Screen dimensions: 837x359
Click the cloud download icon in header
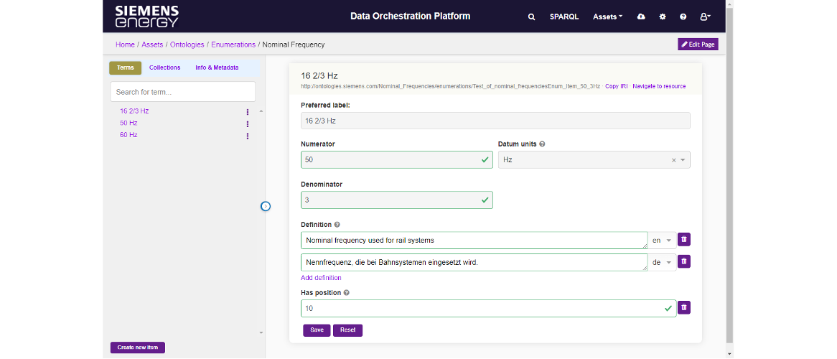pos(641,17)
